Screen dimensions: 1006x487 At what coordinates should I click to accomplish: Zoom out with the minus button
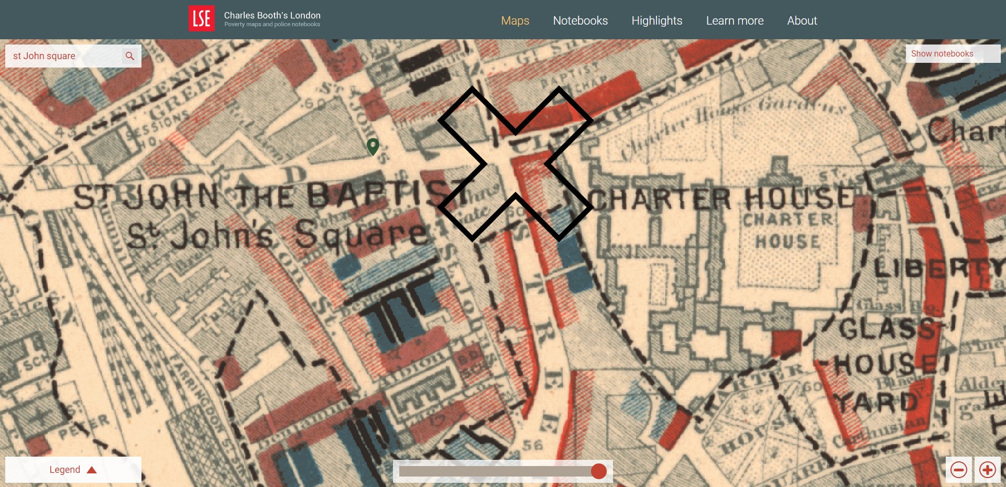959,470
